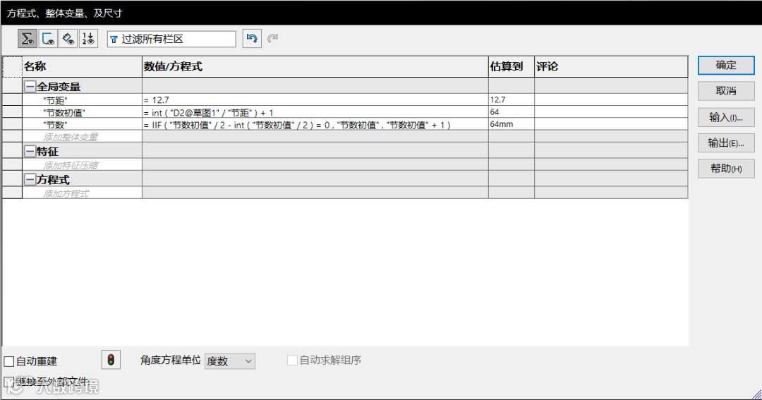Click the Undo arrow icon
The image size is (762, 400).
coord(252,38)
